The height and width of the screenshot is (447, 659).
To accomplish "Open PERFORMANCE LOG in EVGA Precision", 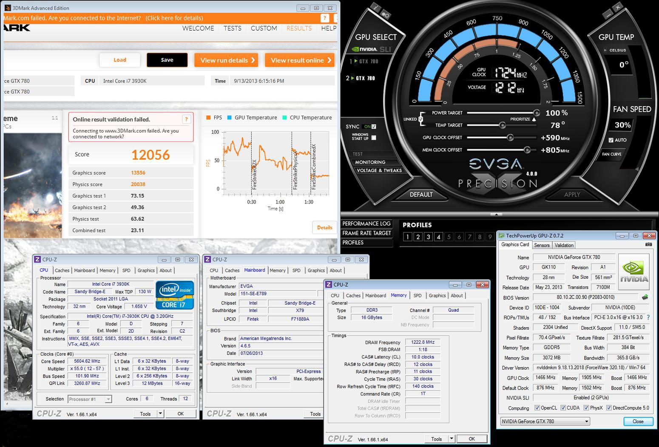I will tap(366, 223).
